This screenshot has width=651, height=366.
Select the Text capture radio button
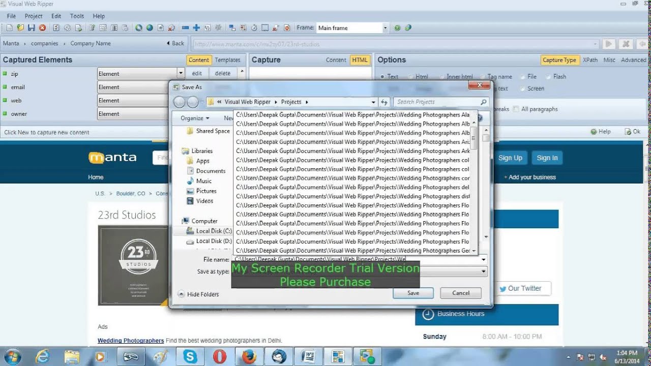382,77
